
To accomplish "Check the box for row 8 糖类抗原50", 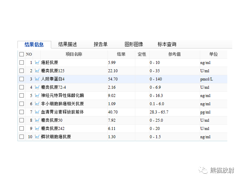I will (x=22, y=120).
